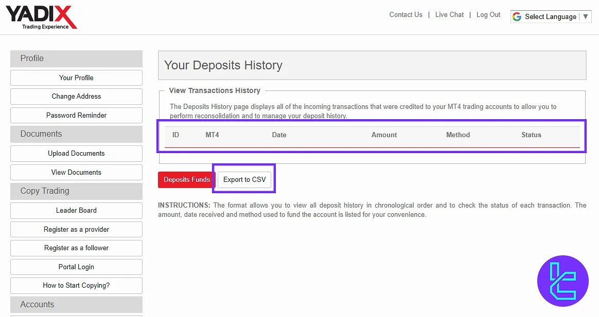Click the Accounts section header
599x317 pixels.
pos(76,304)
